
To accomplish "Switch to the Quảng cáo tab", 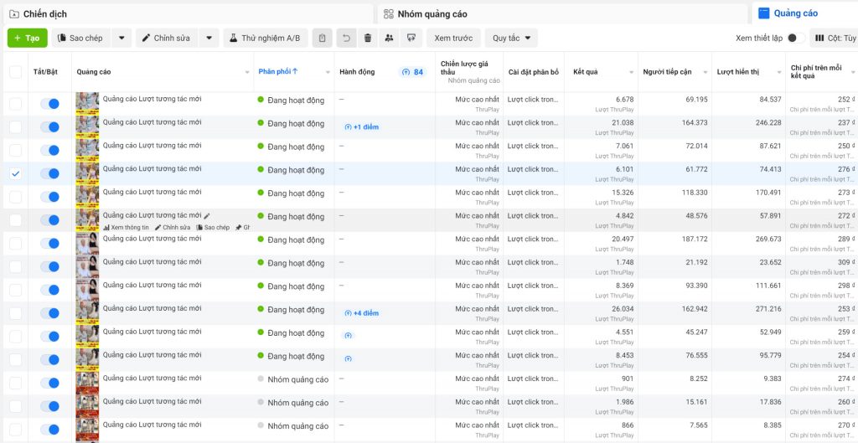I will pos(805,13).
